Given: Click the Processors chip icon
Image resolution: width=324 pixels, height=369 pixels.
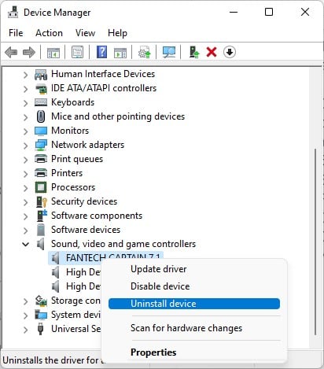Looking at the screenshot, I should [41, 187].
